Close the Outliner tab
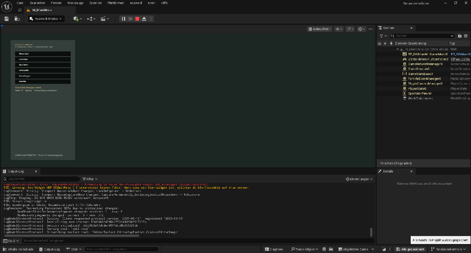Screen dimensions: 471x253 411,28
